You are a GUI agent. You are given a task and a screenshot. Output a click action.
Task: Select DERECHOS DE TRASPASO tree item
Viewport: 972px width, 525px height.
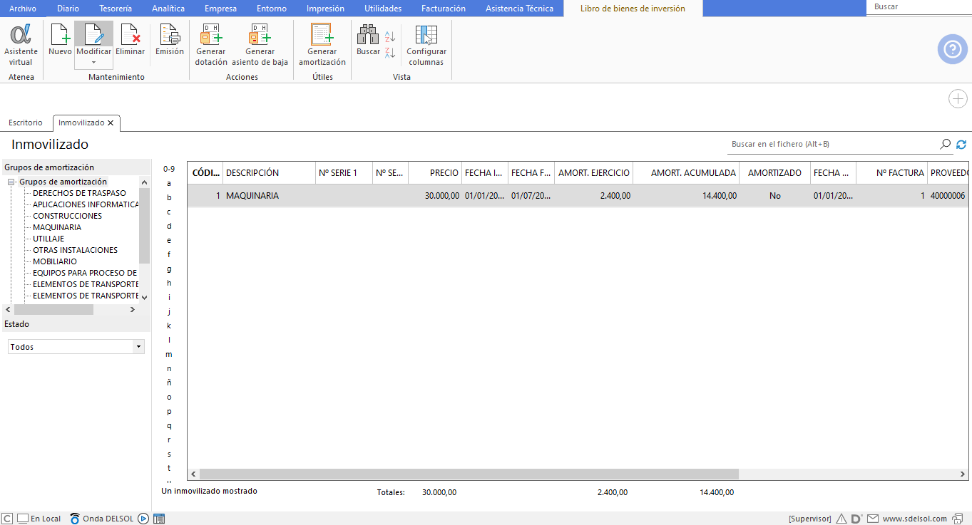coord(79,193)
